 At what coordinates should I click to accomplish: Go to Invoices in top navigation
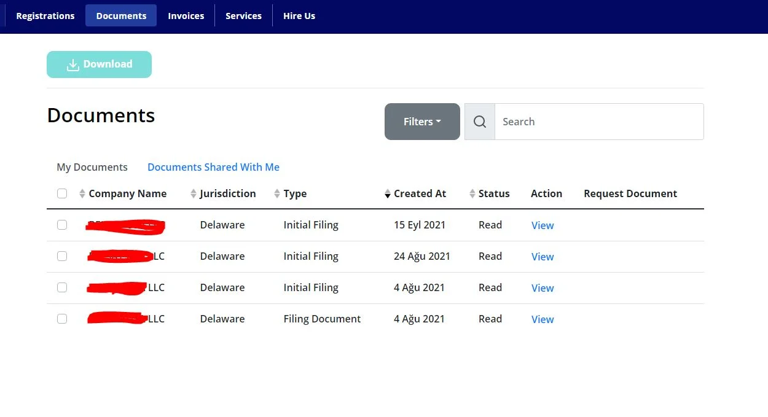pos(186,16)
